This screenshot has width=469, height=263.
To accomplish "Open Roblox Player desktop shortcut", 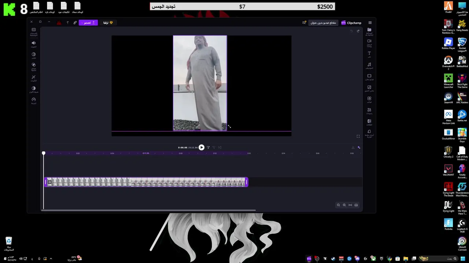I will click(x=448, y=43).
